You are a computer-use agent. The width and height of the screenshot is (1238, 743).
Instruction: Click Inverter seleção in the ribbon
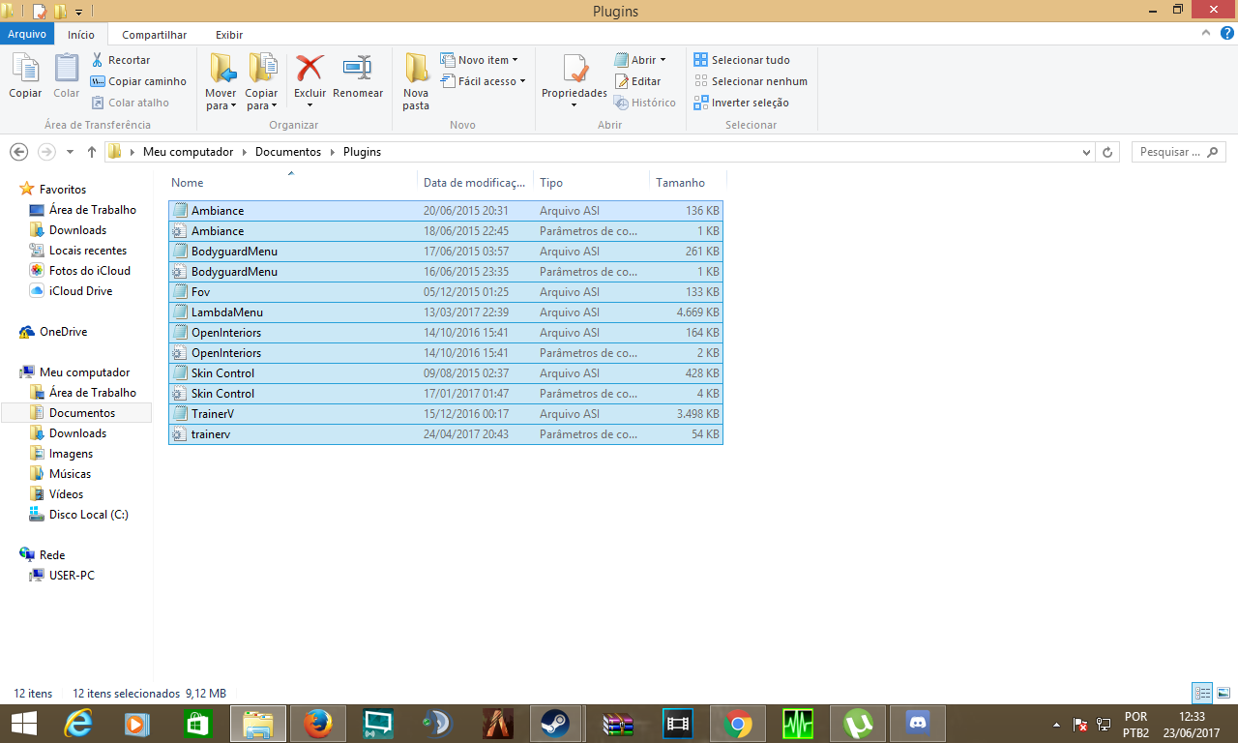click(741, 103)
